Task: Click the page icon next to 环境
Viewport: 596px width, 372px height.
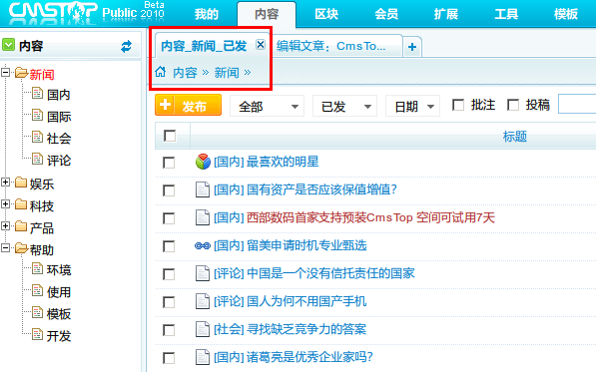Action: pyautogui.click(x=37, y=268)
